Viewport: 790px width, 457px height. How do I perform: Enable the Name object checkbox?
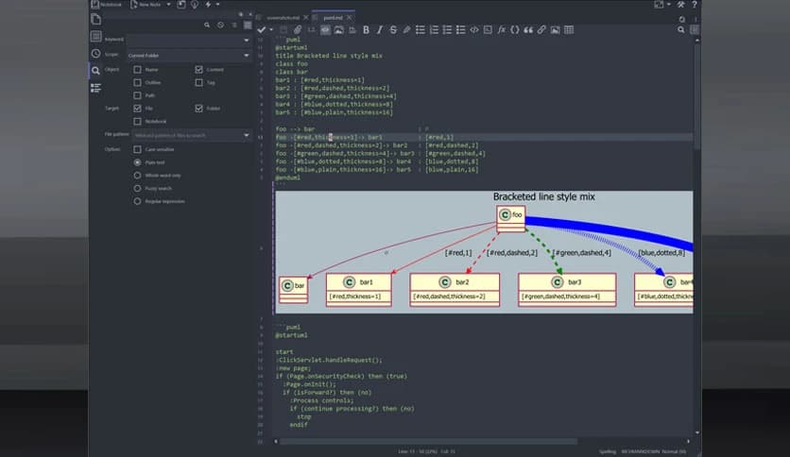[x=137, y=70]
